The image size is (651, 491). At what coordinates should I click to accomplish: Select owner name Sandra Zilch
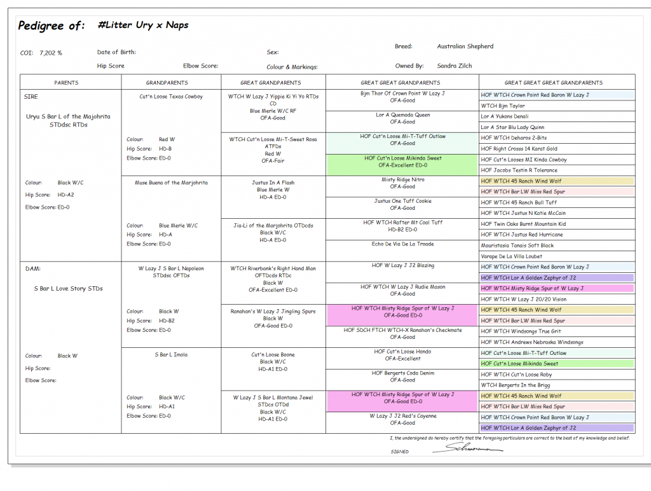point(454,66)
